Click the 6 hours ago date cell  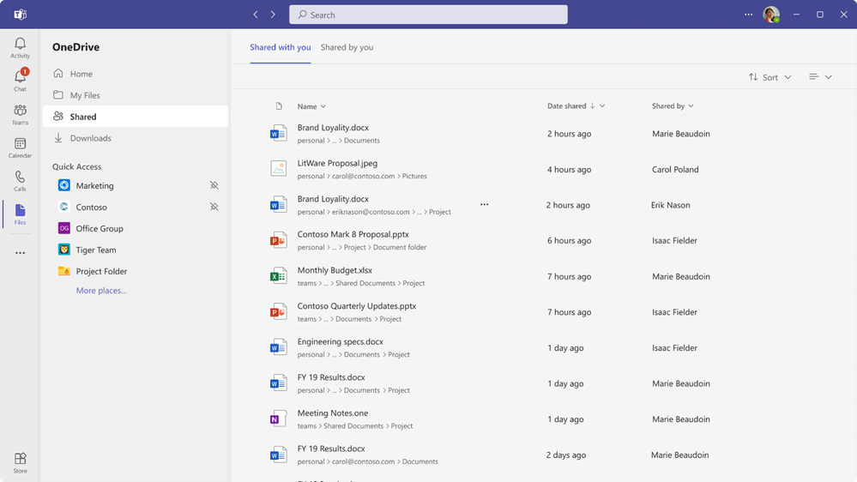click(x=570, y=240)
